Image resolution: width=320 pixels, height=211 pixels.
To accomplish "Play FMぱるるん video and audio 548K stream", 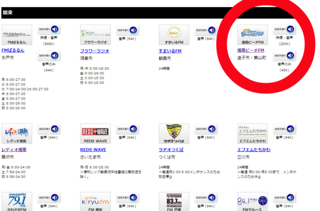I will (x=49, y=29).
